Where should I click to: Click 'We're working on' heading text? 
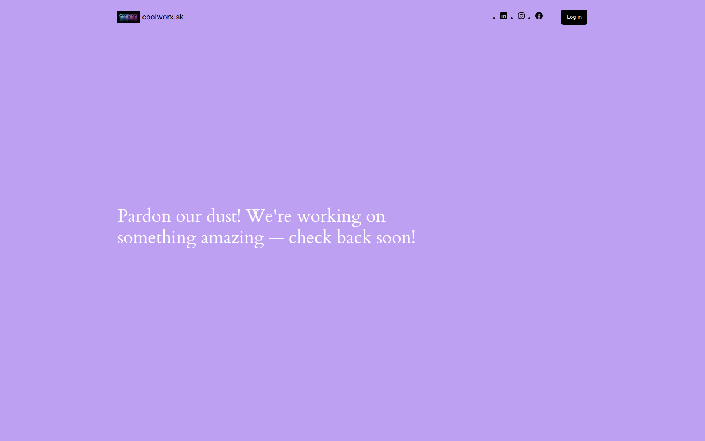pyautogui.click(x=315, y=216)
